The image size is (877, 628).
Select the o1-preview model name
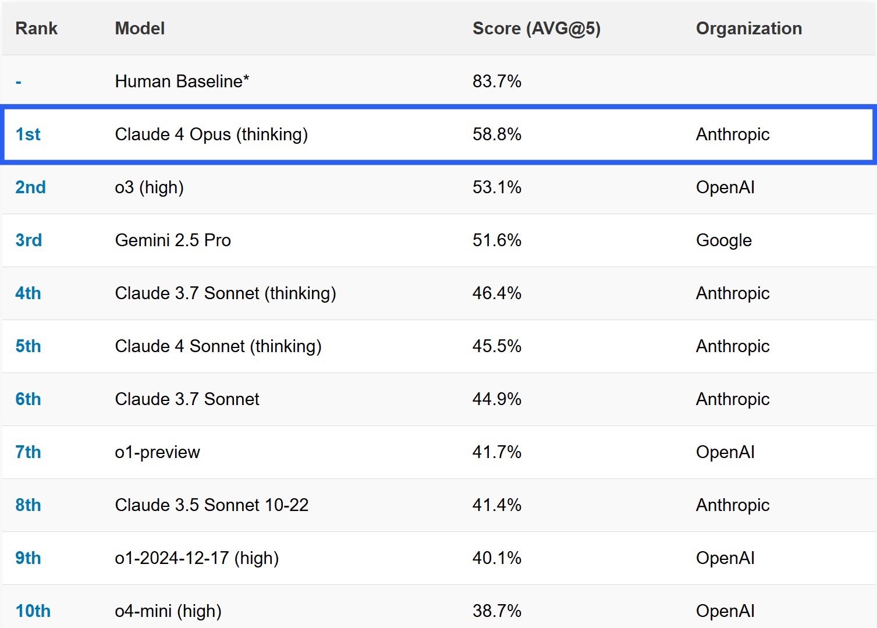(x=158, y=452)
